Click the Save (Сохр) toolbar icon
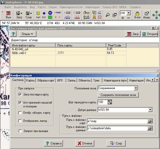 pyautogui.click(x=28, y=14)
